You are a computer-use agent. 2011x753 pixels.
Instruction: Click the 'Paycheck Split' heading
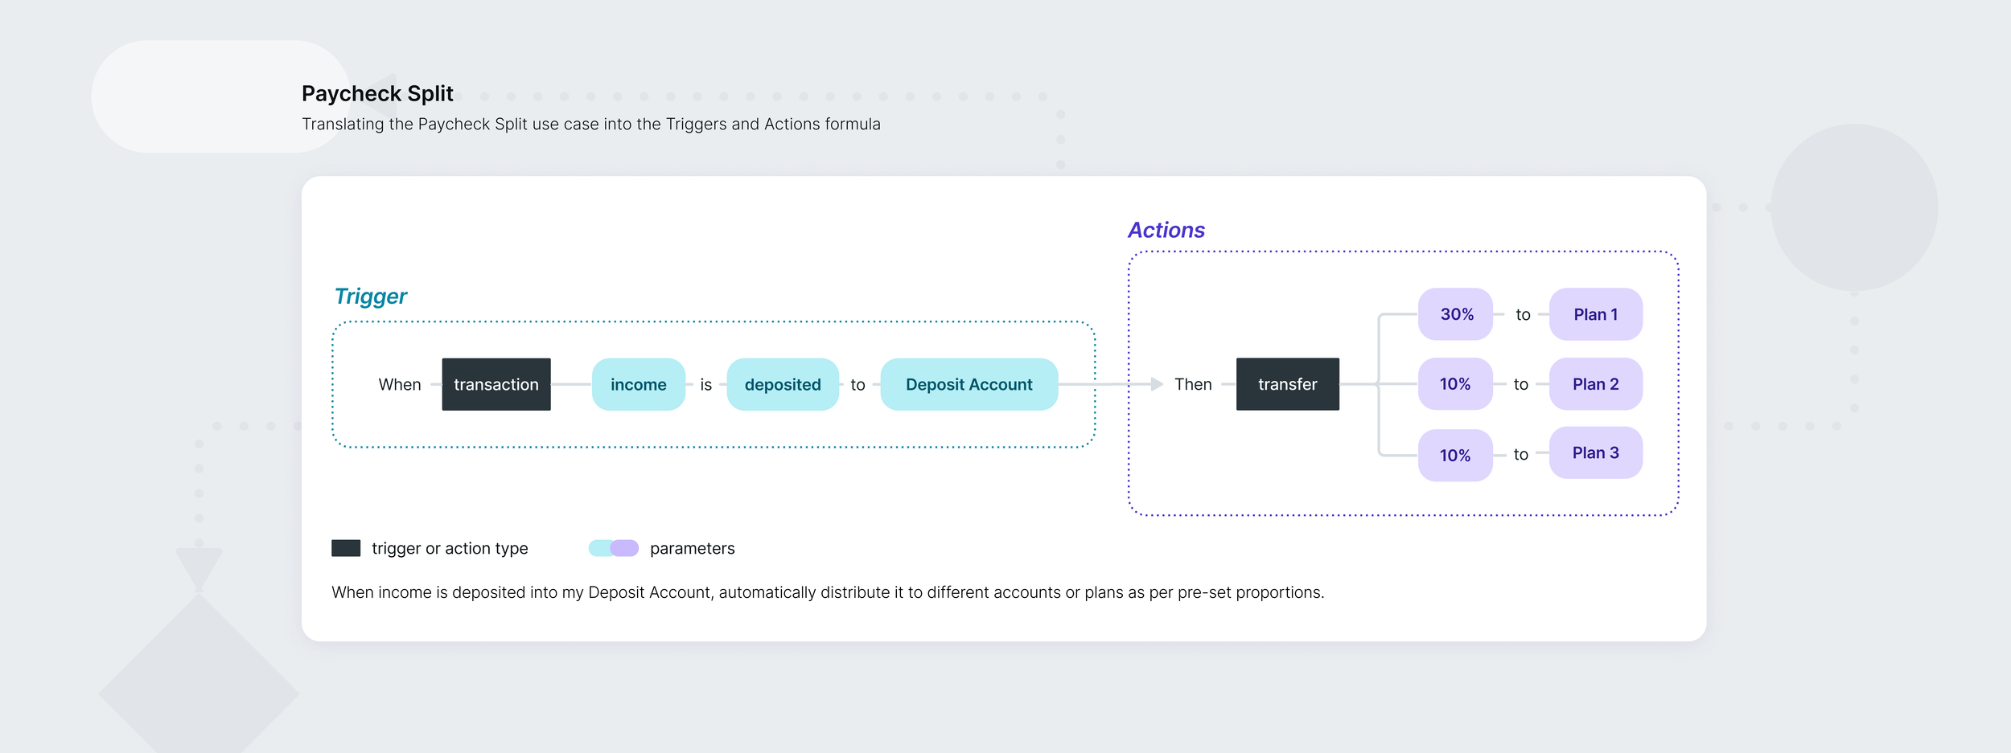(377, 94)
